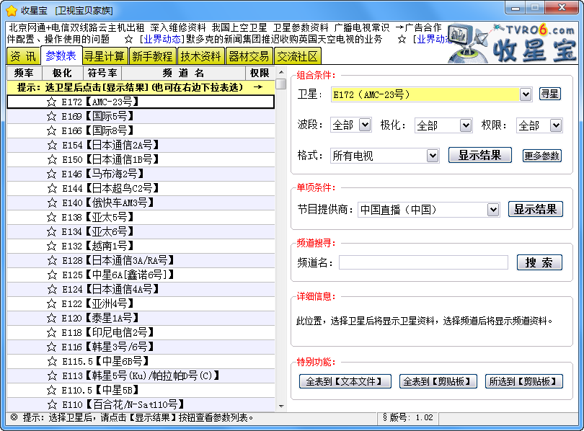Click the TVRO6.com 收星宝 logo banner
Viewport: 584px width, 431px height.
pyautogui.click(x=513, y=43)
